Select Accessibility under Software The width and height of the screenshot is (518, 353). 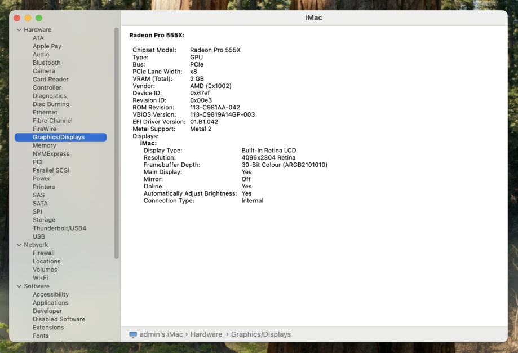point(51,294)
